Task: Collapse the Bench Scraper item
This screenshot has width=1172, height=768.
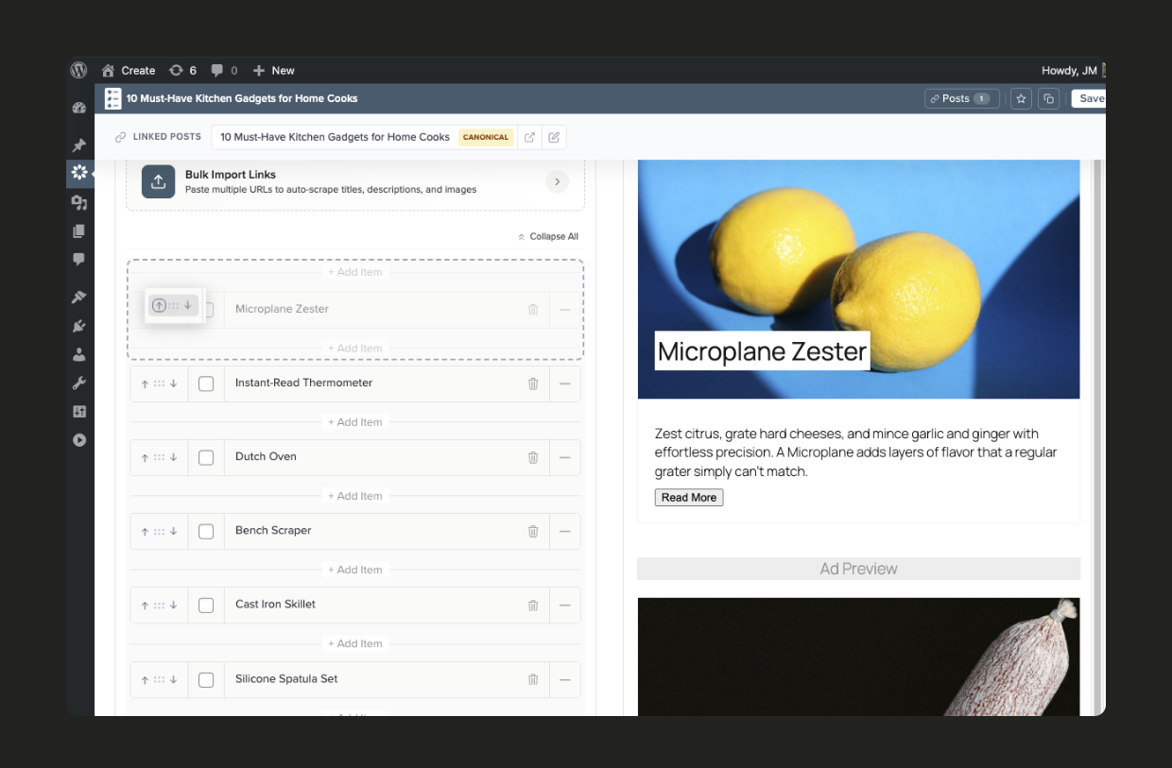Action: coord(565,531)
